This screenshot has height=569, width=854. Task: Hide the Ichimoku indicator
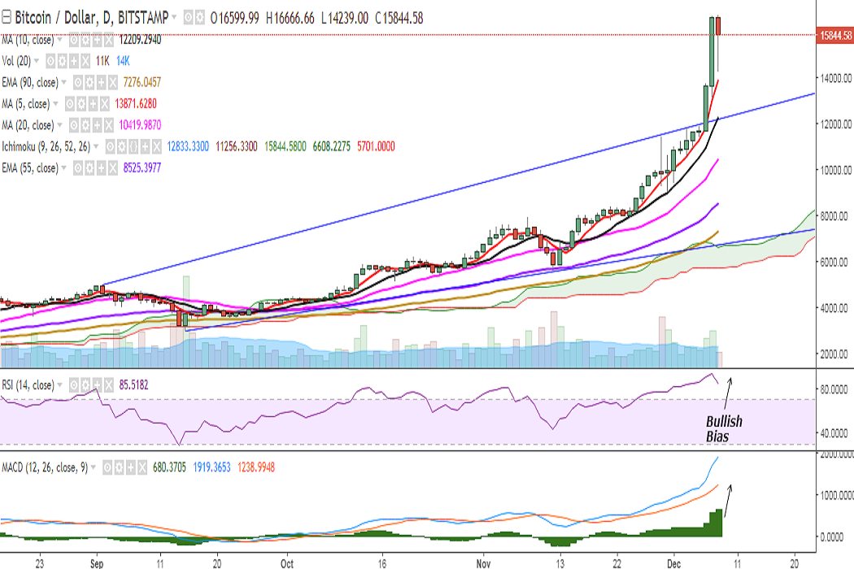click(110, 146)
